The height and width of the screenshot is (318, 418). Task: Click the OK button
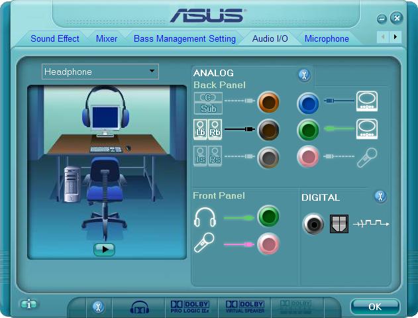(375, 307)
